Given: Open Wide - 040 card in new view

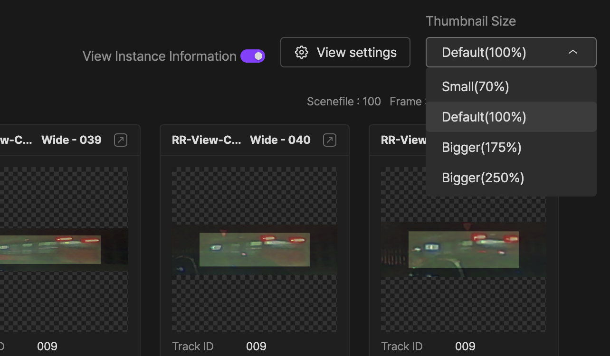Looking at the screenshot, I should (x=330, y=140).
